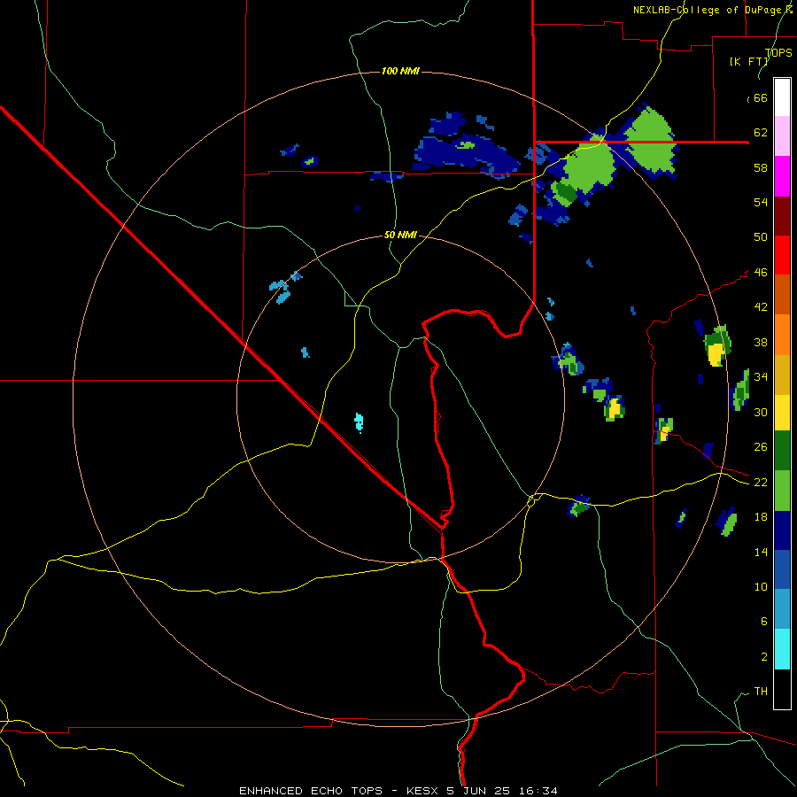Select the dark red maroon legend swatch
The image size is (797, 797).
(782, 216)
